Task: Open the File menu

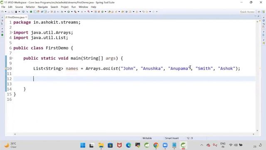Action: (x=3, y=7)
